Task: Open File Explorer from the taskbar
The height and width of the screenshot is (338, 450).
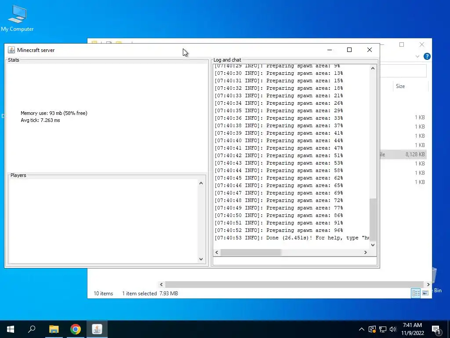Action: (x=54, y=329)
